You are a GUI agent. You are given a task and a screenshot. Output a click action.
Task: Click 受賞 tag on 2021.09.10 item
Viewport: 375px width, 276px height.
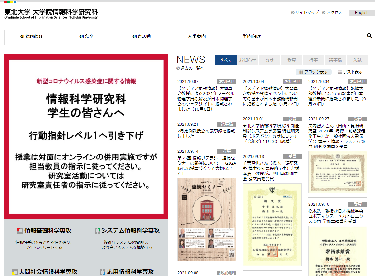coord(357,204)
